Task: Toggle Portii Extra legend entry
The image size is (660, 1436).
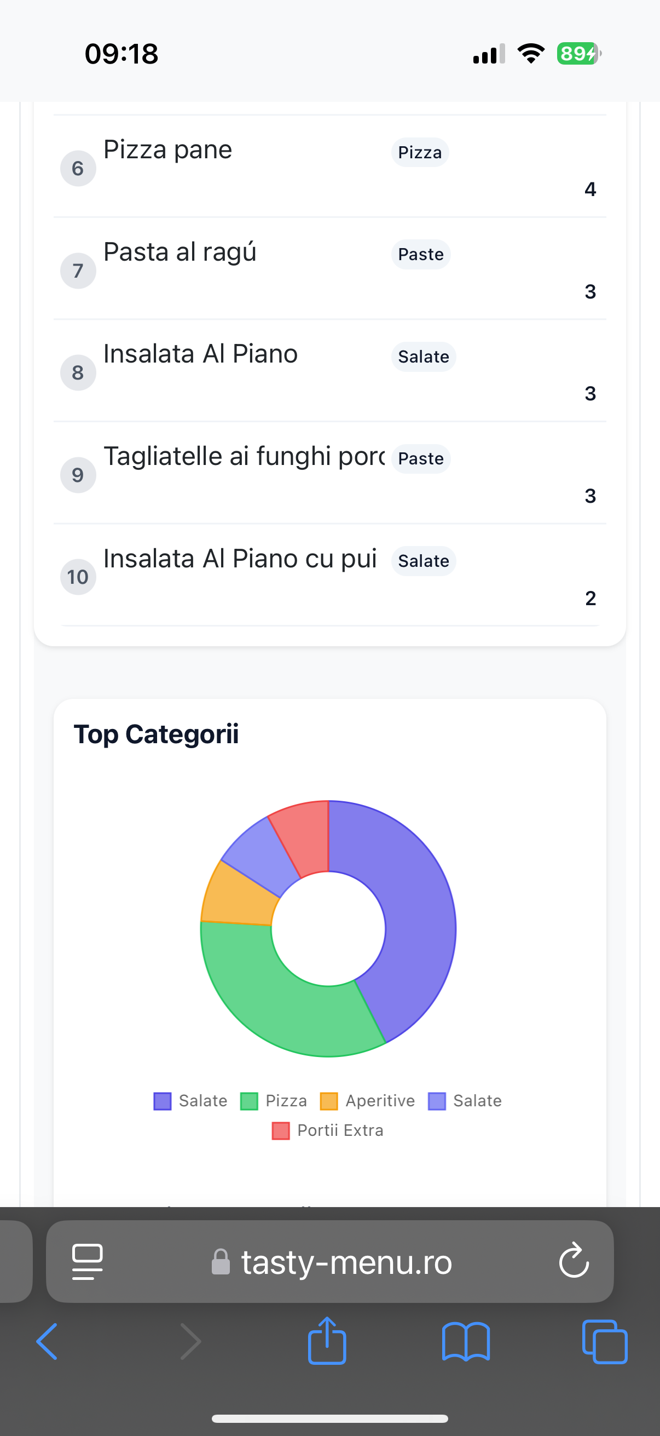Action: pos(327,1130)
